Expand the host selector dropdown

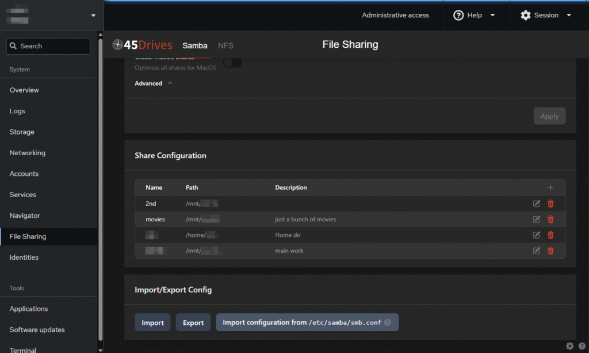(93, 16)
